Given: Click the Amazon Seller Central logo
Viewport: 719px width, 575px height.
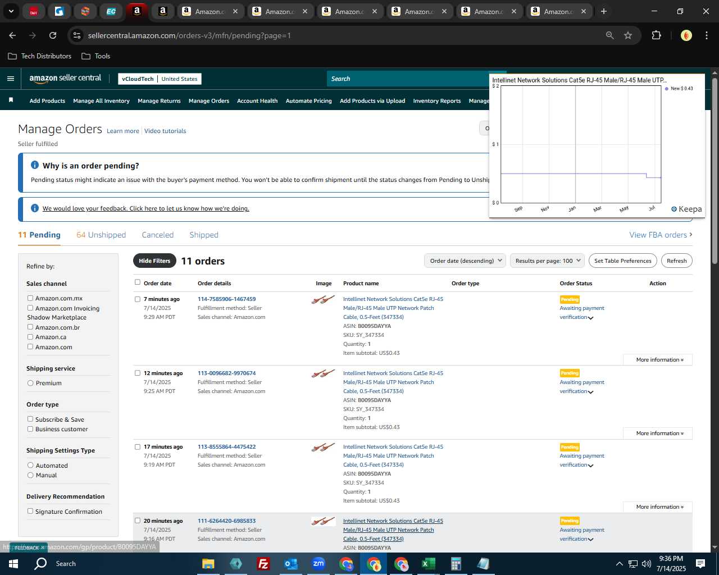Looking at the screenshot, I should [65, 79].
